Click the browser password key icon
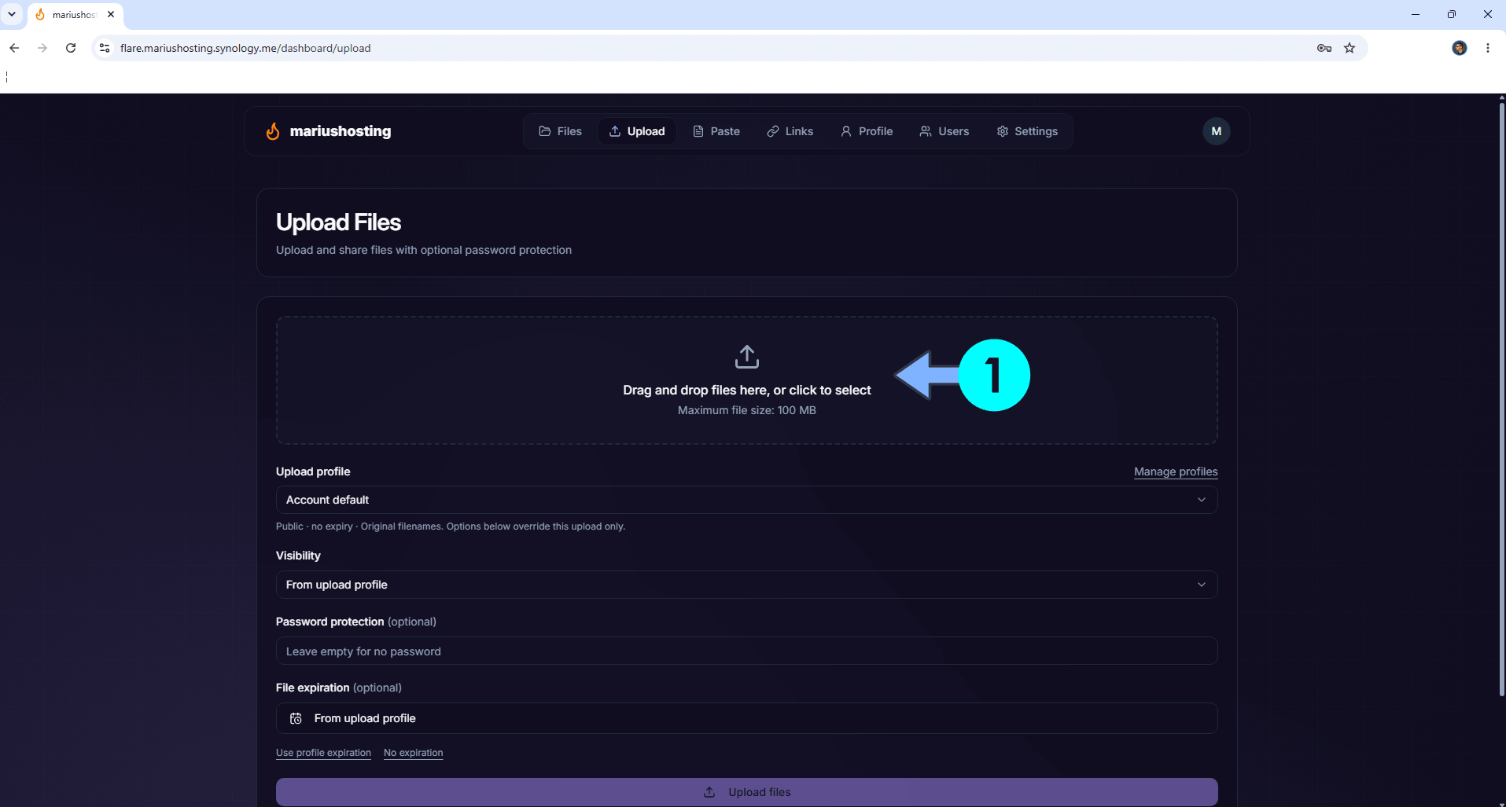The image size is (1506, 807). point(1324,48)
